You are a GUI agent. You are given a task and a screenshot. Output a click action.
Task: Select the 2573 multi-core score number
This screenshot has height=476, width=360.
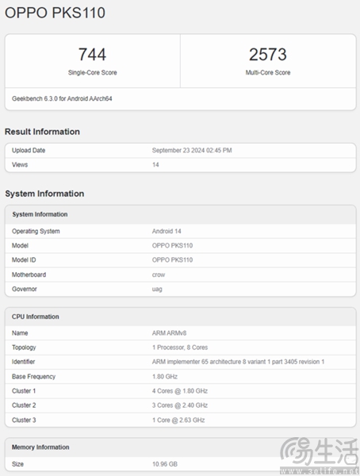coord(268,55)
